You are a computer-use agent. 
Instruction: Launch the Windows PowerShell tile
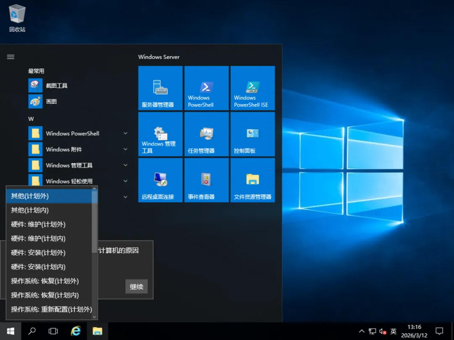click(x=206, y=88)
